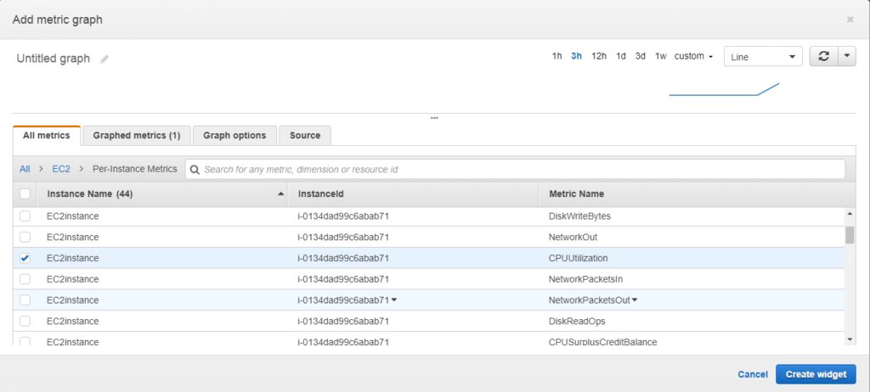Image resolution: width=870 pixels, height=392 pixels.
Task: Check the CPUSurplusCreditBalance row checkbox
Action: [x=25, y=342]
